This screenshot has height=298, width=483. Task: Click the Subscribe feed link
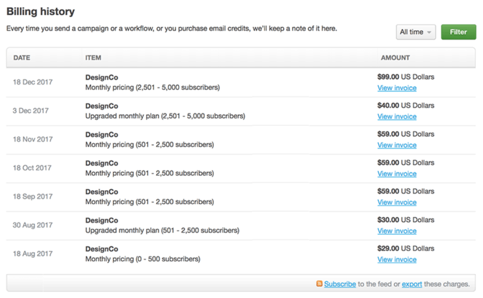point(340,284)
